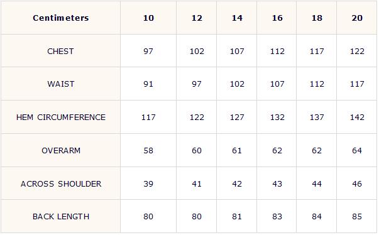
Task: Click the ACROSS SHOULDER row label
Action: pos(61,184)
